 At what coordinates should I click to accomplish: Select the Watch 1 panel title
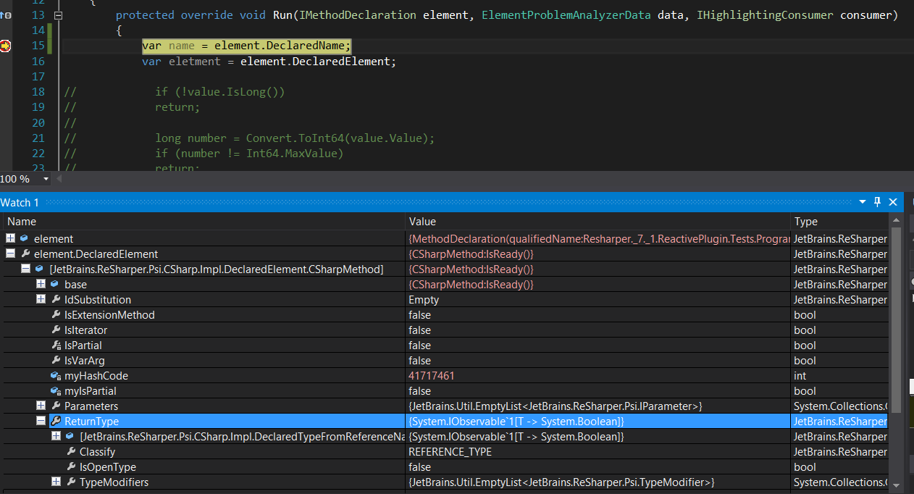pos(20,202)
